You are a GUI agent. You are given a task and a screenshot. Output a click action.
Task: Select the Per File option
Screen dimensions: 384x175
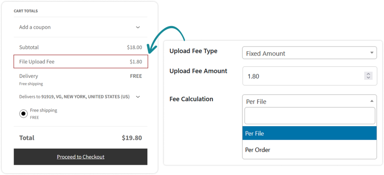(309, 133)
